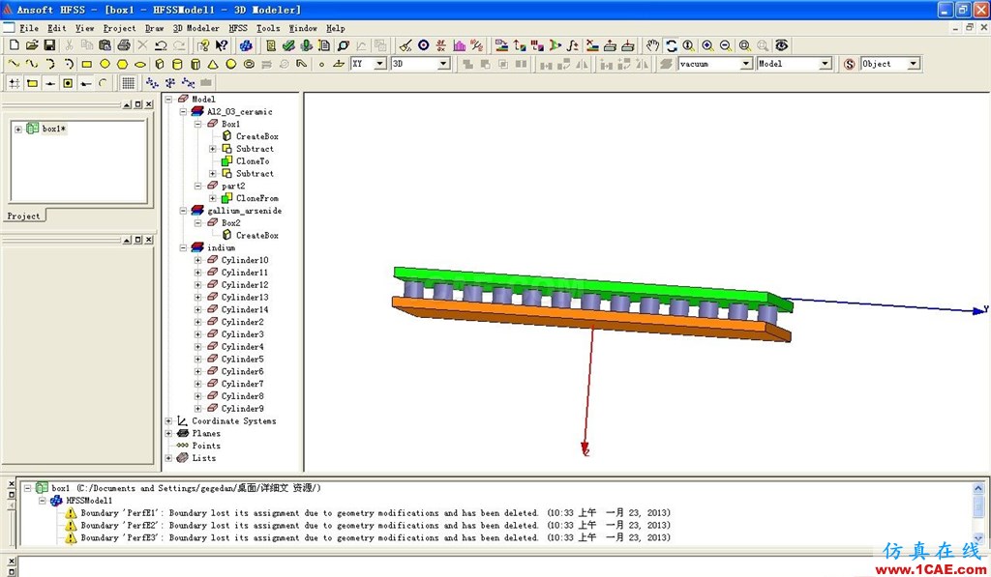Select the Draw Ellipse tool
The height and width of the screenshot is (577, 991).
(140, 64)
